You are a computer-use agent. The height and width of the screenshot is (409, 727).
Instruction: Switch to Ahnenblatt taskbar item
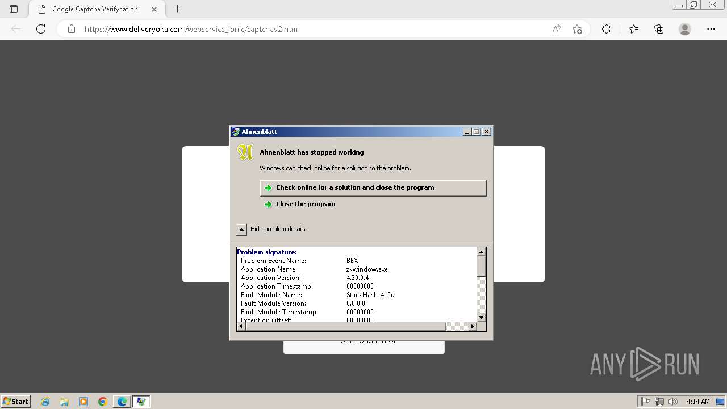(141, 402)
